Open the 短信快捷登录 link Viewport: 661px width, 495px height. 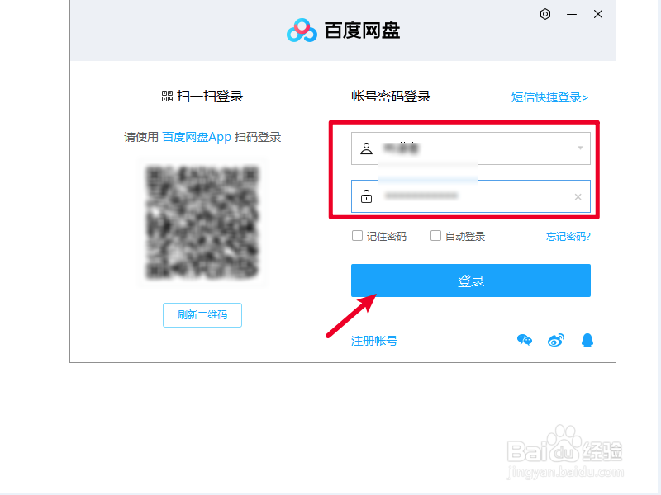point(549,97)
